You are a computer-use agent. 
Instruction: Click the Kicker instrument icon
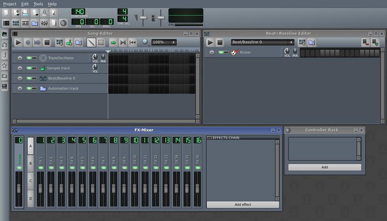(x=234, y=52)
